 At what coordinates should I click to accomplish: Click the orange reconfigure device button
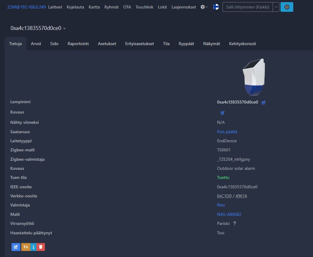click(26, 247)
